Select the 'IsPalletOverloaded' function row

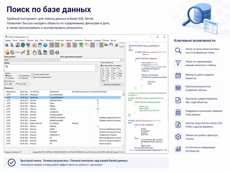63,120
